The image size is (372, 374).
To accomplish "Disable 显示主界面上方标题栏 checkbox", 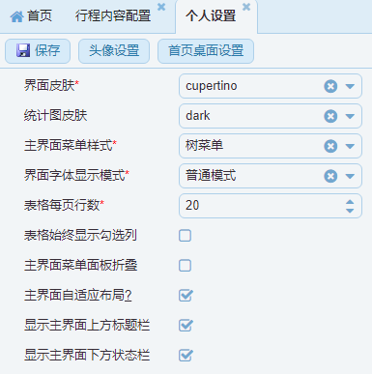I will [x=186, y=326].
